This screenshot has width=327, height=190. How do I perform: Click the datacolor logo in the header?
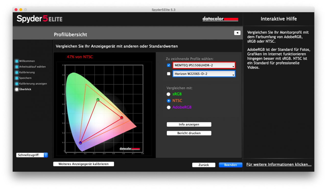pyautogui.click(x=220, y=19)
